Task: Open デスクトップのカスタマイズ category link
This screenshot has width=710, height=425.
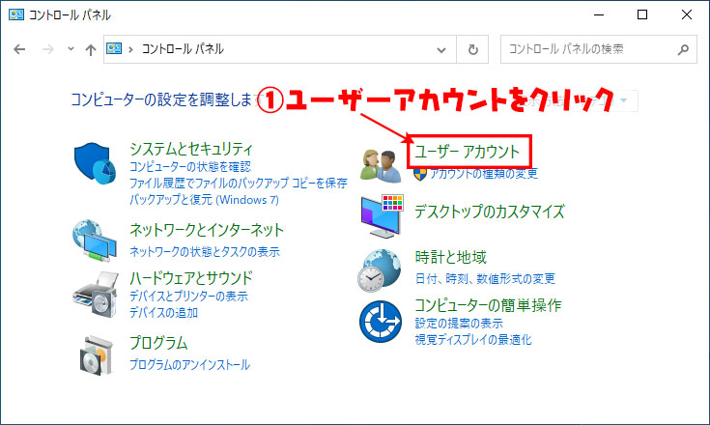Action: tap(490, 212)
